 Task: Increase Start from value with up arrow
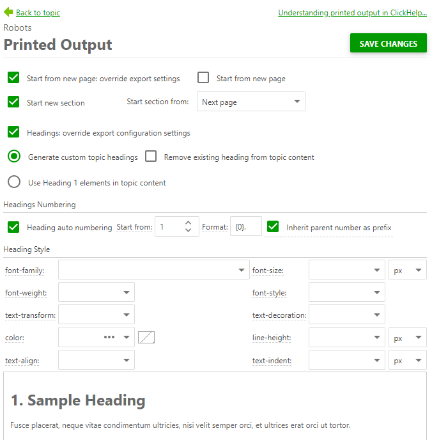click(189, 223)
